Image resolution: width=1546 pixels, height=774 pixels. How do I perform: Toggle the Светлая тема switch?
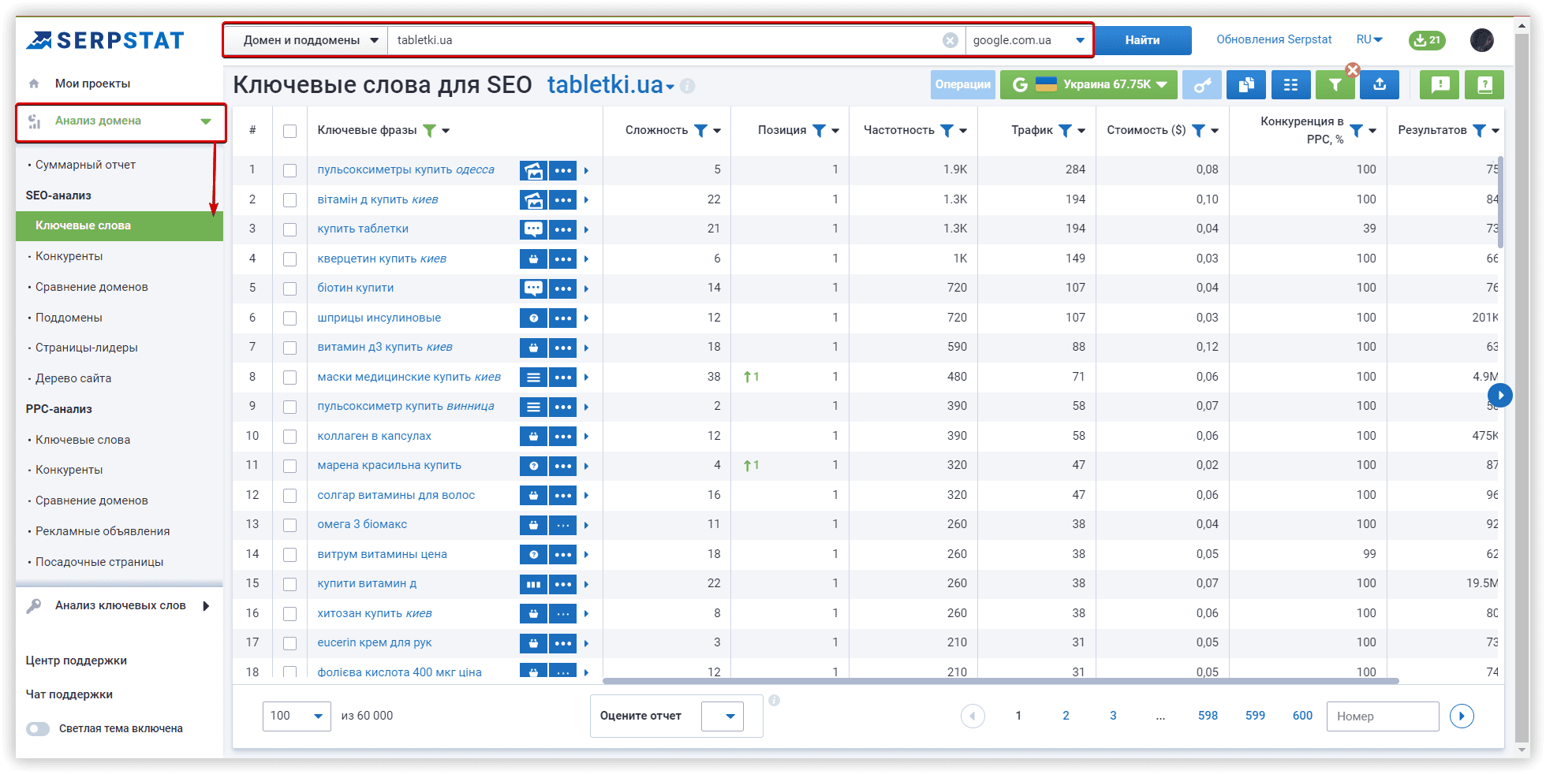pyautogui.click(x=37, y=729)
